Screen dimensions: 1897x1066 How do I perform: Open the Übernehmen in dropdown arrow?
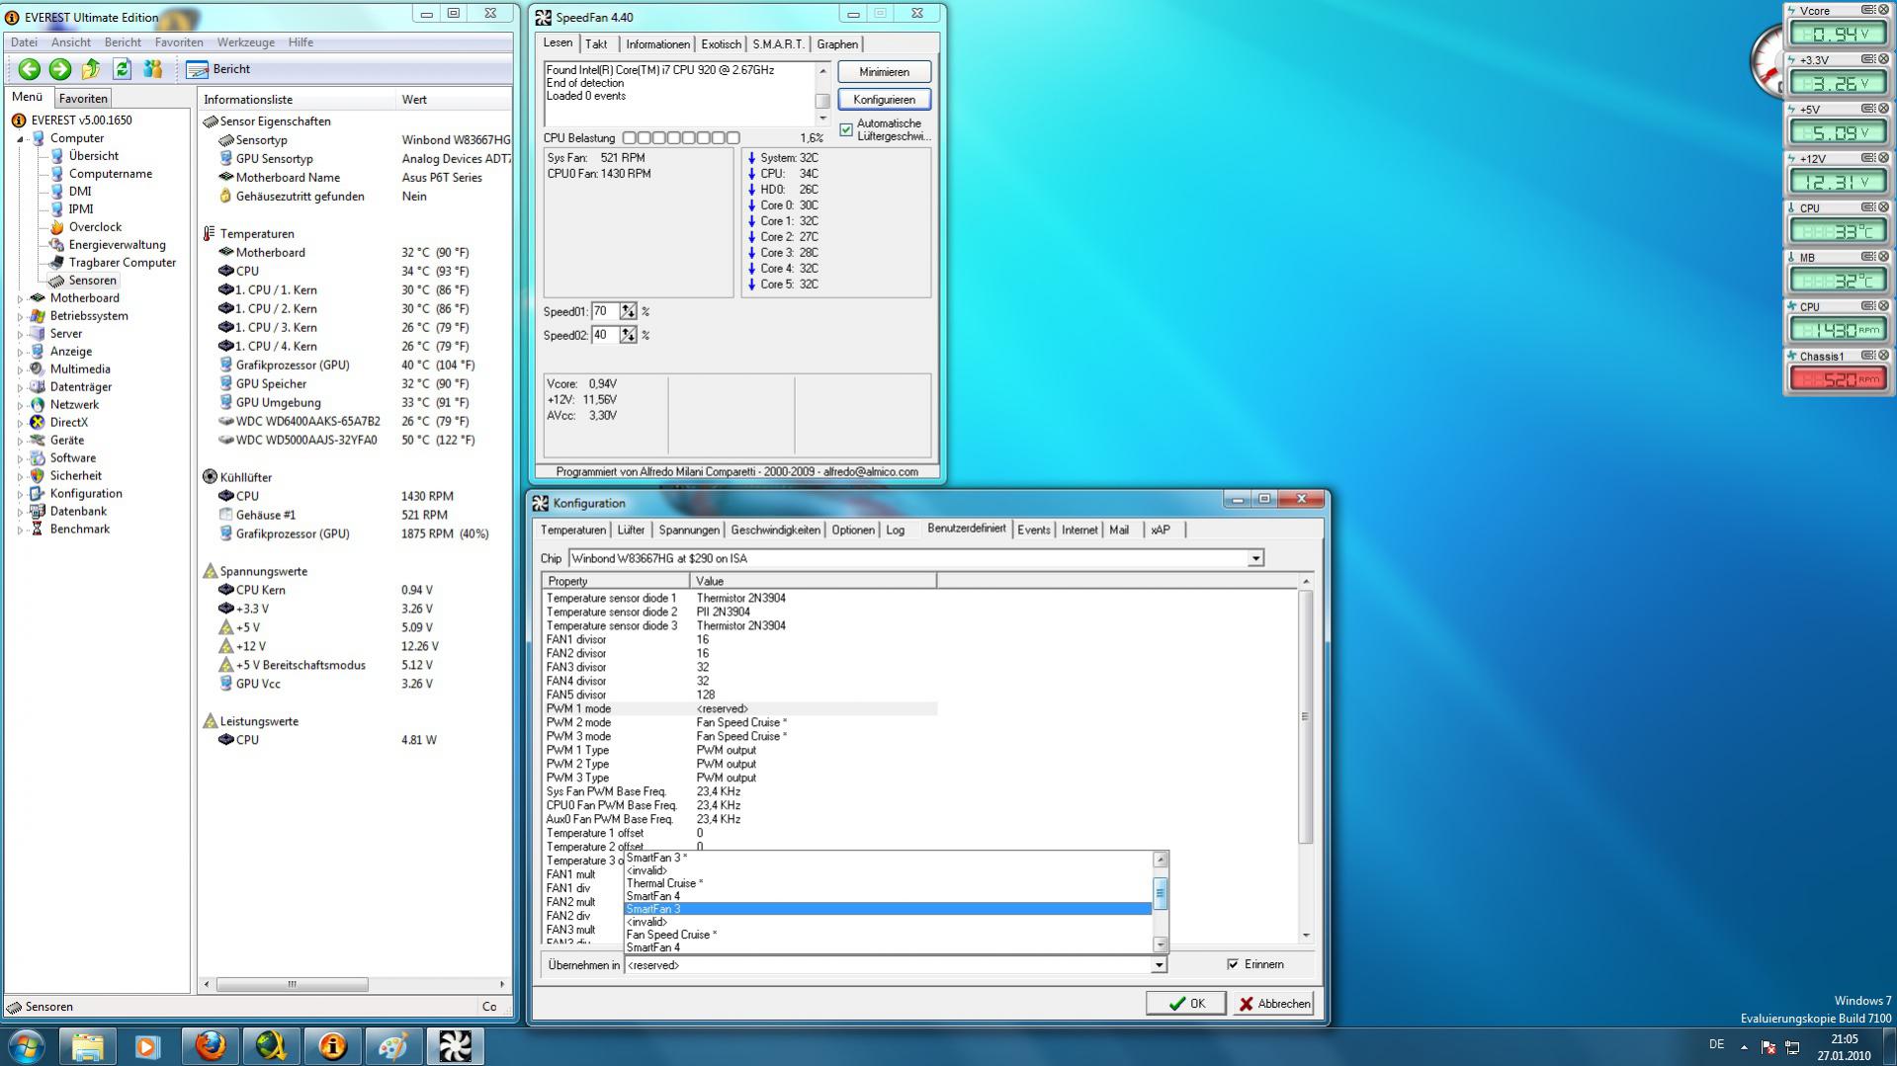1159,965
